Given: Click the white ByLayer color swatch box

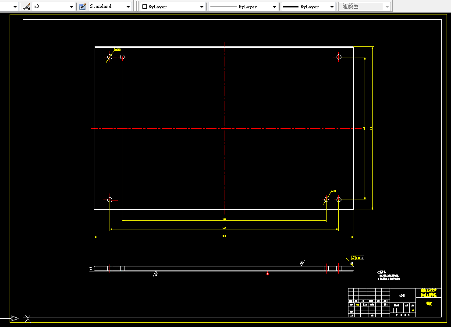Looking at the screenshot, I should click(145, 7).
